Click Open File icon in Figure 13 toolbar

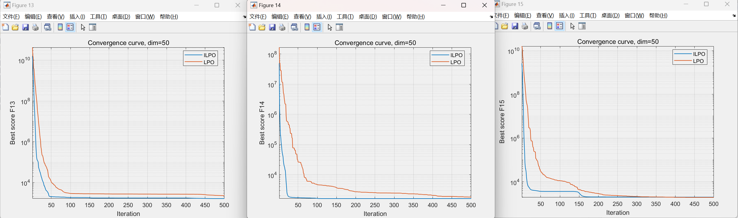coord(15,27)
